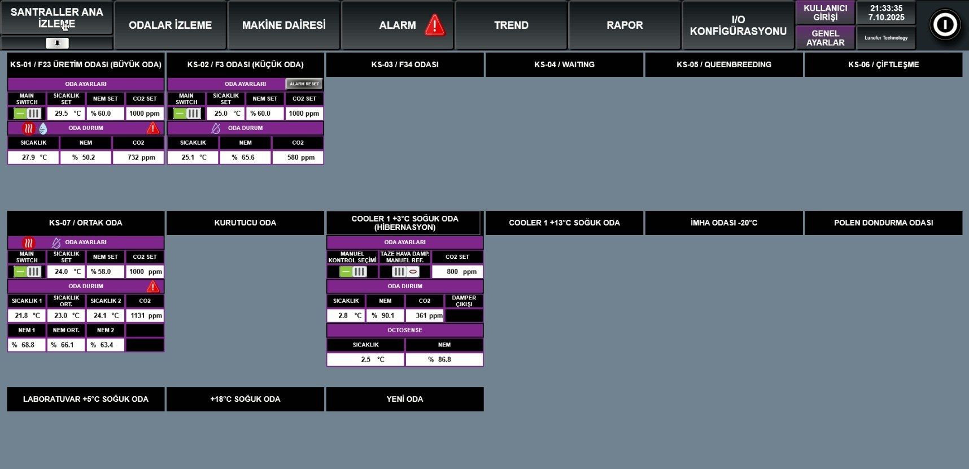The height and width of the screenshot is (469, 969).
Task: Click the red alarm triangle in the top navigation
Action: (435, 25)
